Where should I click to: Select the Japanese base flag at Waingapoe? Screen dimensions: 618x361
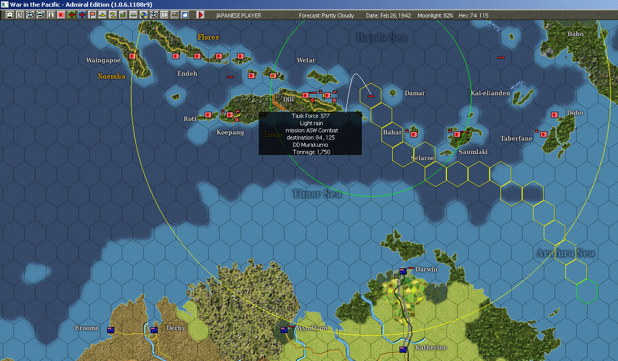(x=132, y=56)
